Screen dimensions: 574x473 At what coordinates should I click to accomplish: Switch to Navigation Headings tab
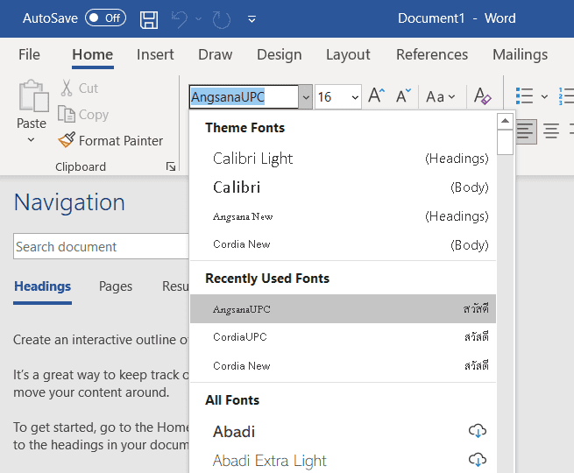point(42,286)
